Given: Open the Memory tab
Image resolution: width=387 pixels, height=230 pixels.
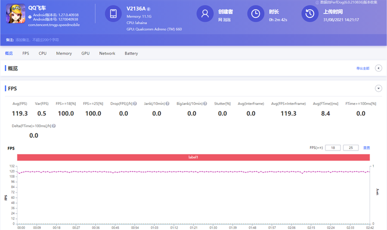Looking at the screenshot, I should [64, 54].
